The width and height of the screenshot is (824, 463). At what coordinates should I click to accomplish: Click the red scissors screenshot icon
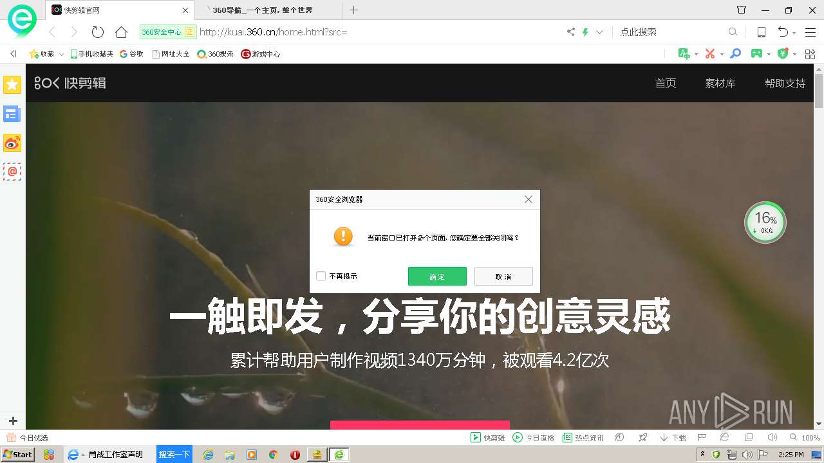(x=710, y=54)
